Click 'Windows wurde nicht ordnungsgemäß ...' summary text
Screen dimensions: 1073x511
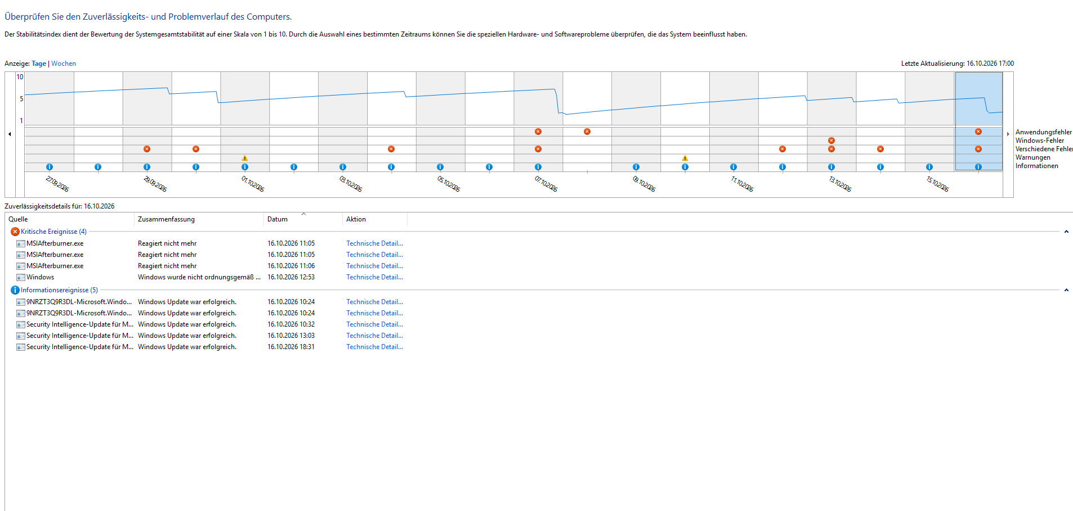pos(199,277)
